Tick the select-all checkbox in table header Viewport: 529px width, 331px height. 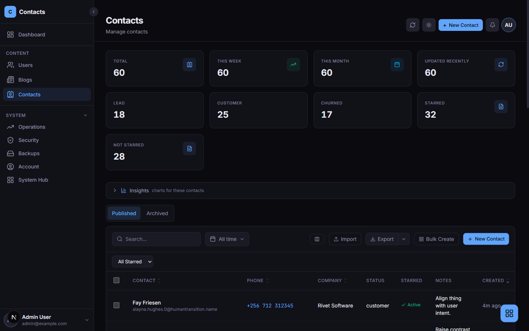point(116,280)
